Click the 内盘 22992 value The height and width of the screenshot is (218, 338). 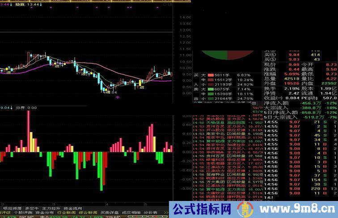coord(329,84)
